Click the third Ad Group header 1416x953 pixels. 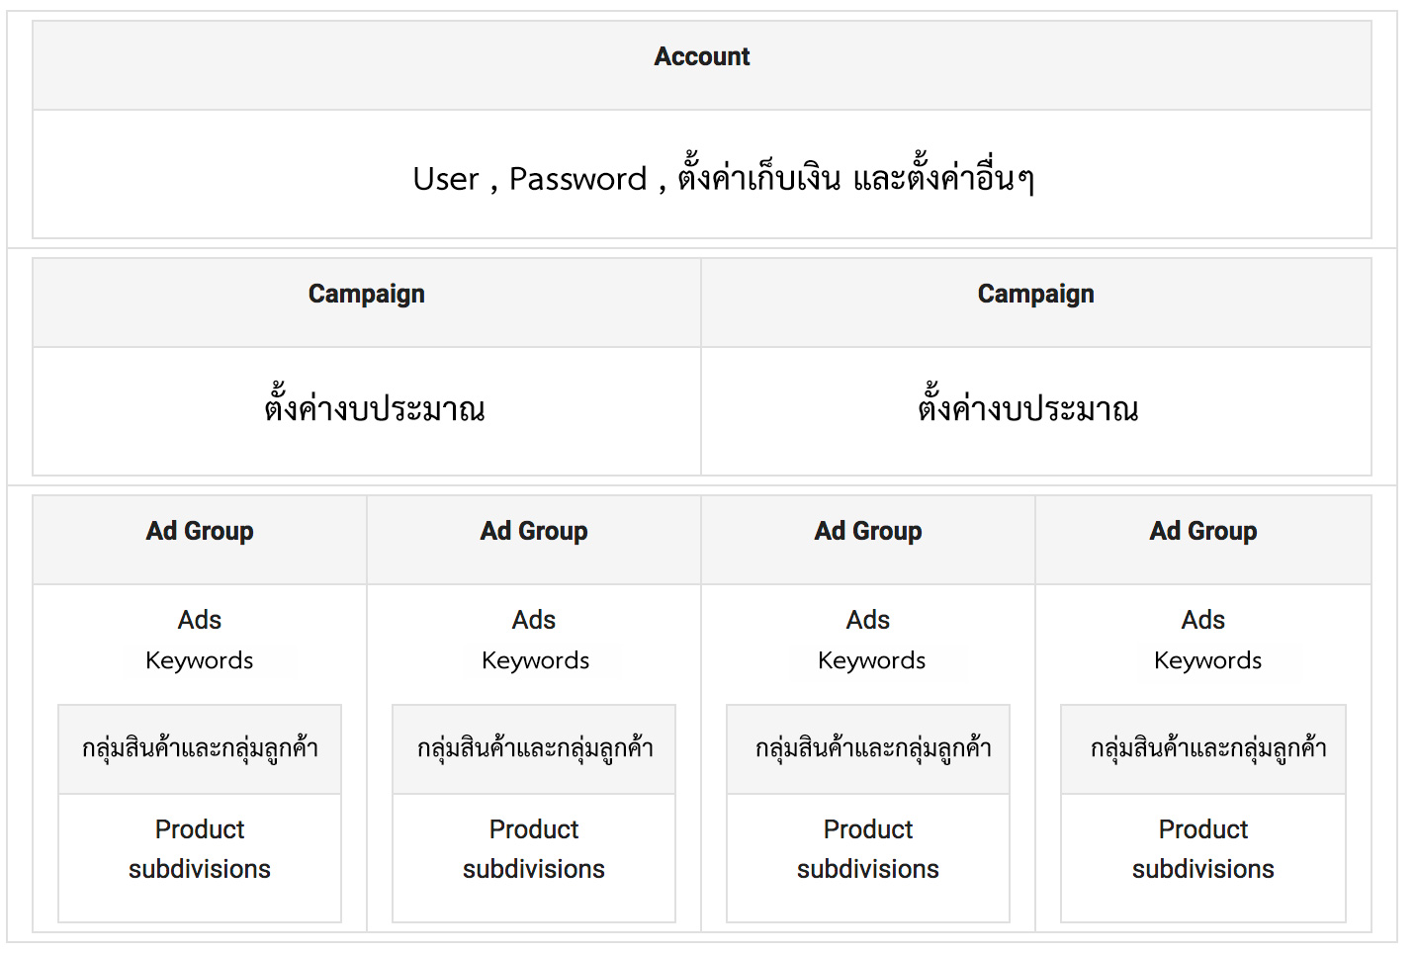868,540
